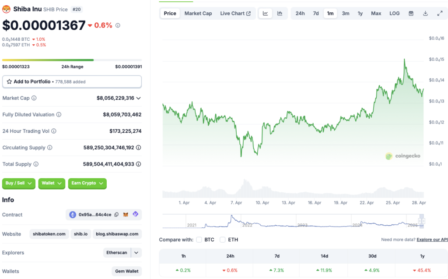Viewport: 448px width, 279px height.
Task: Show 24 Hour Trading Vol info icon
Action: tap(54, 131)
